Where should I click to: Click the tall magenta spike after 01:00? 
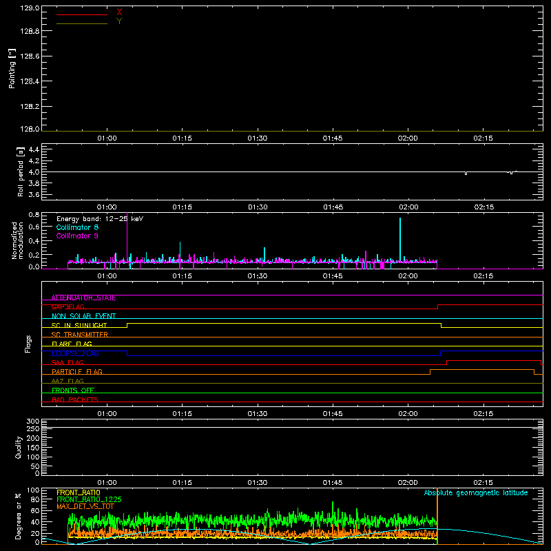(x=127, y=237)
